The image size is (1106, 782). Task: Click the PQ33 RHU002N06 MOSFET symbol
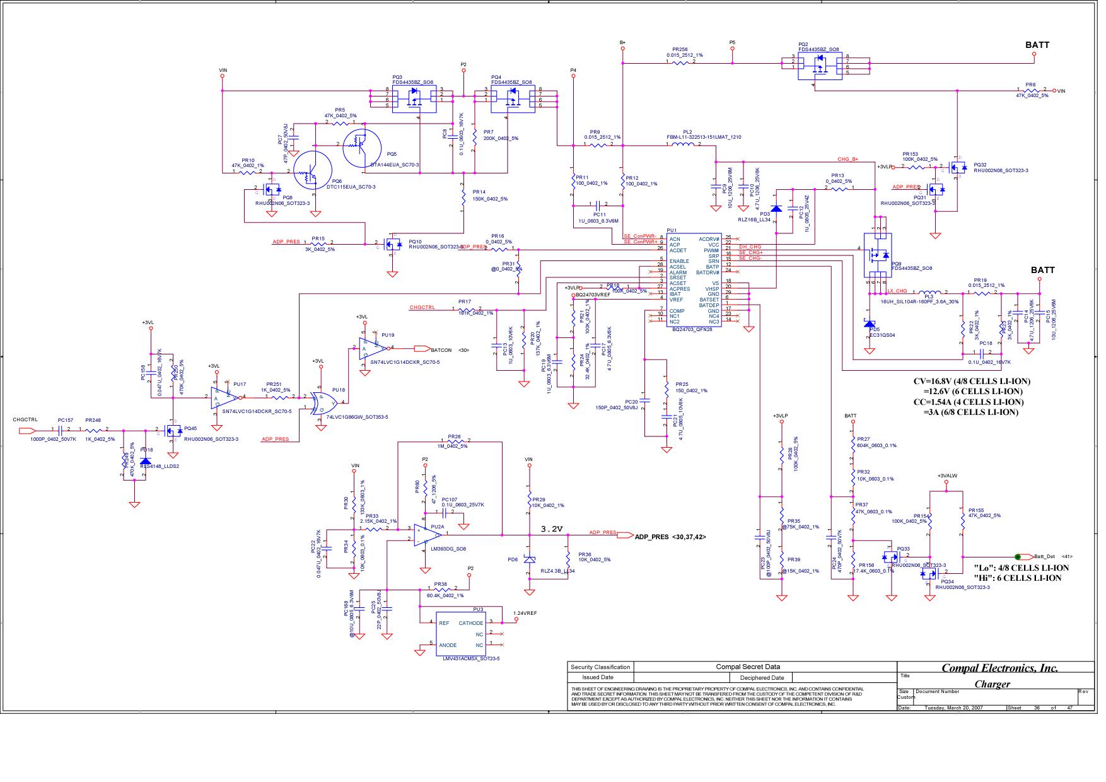pos(891,557)
